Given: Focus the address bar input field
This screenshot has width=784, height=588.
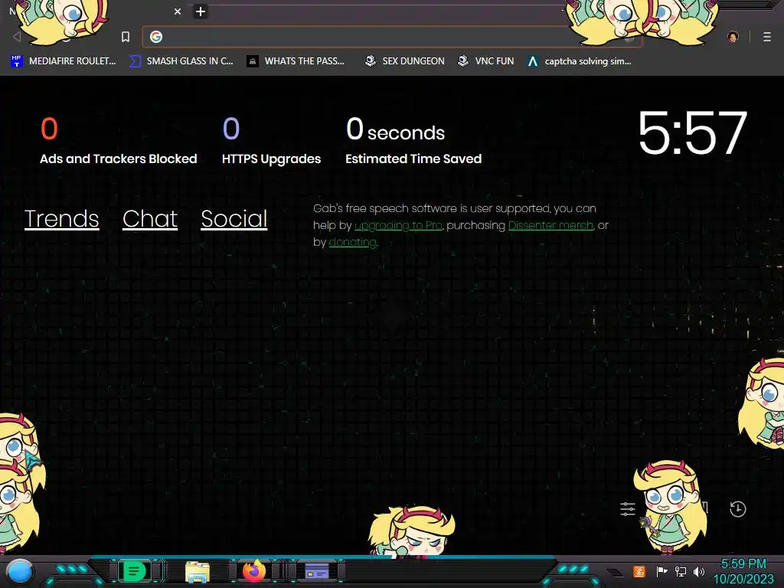Looking at the screenshot, I should (392, 37).
